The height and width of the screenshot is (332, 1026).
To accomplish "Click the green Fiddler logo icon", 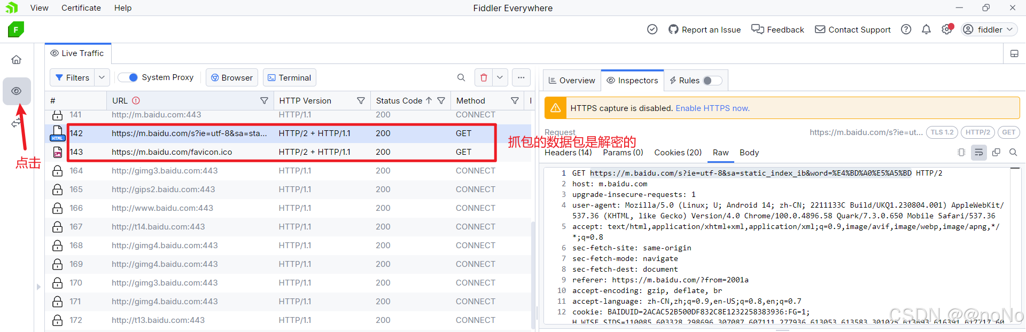I will [x=16, y=29].
